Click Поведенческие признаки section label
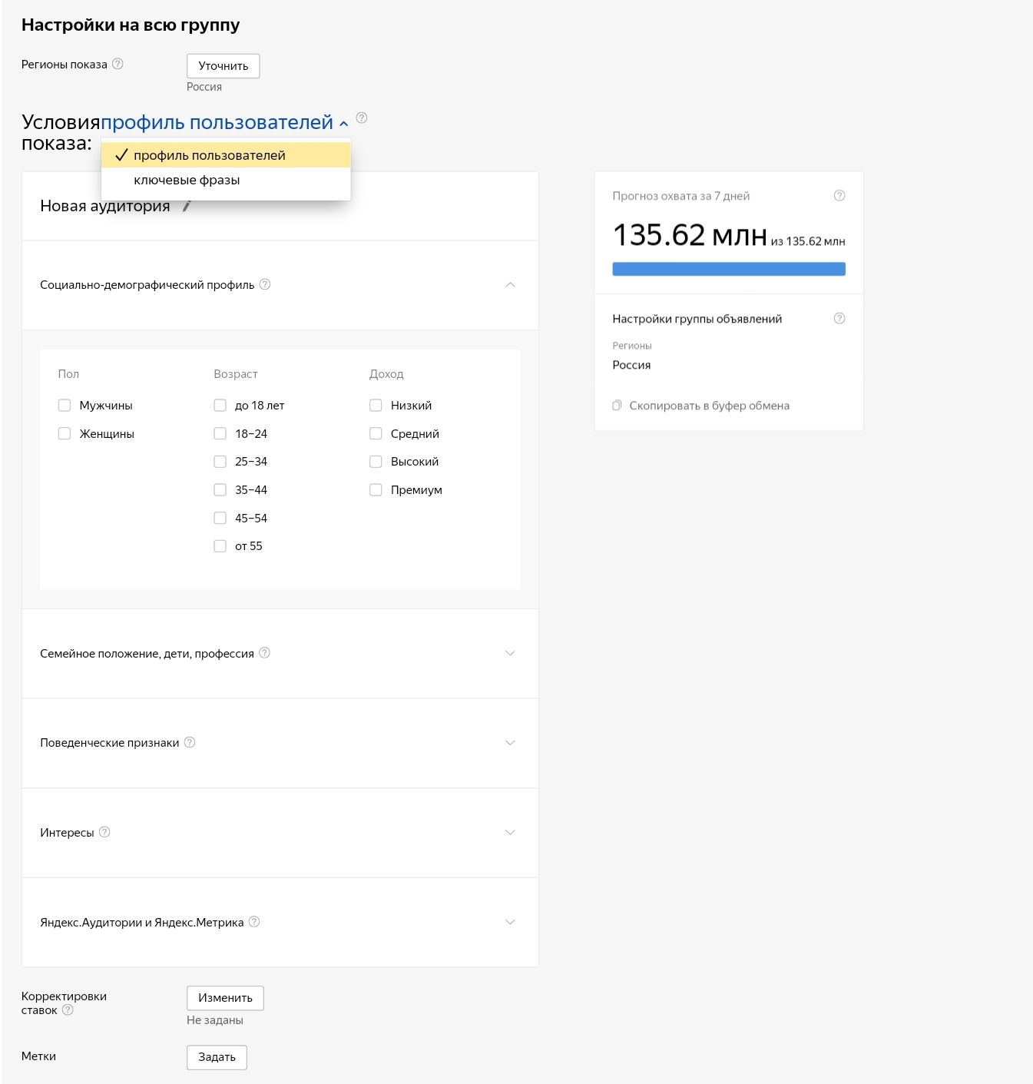 tap(110, 743)
